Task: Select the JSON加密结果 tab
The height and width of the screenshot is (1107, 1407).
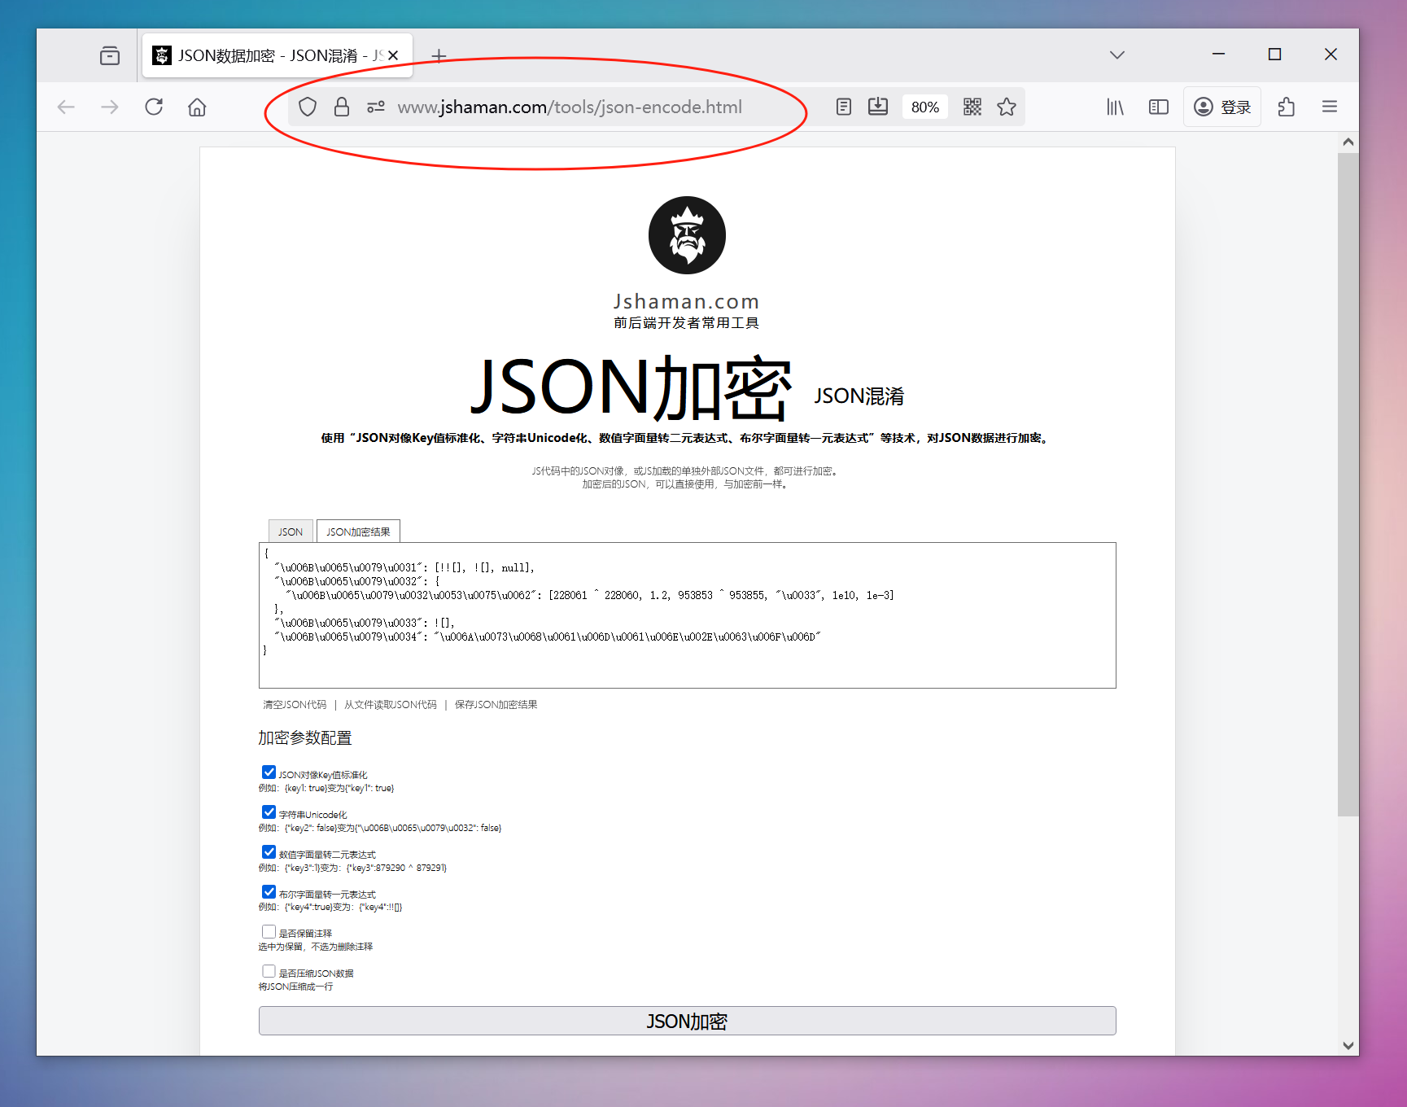Action: [x=358, y=531]
